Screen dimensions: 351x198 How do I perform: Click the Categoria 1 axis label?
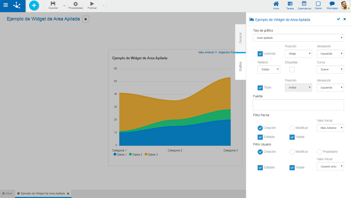119,150
